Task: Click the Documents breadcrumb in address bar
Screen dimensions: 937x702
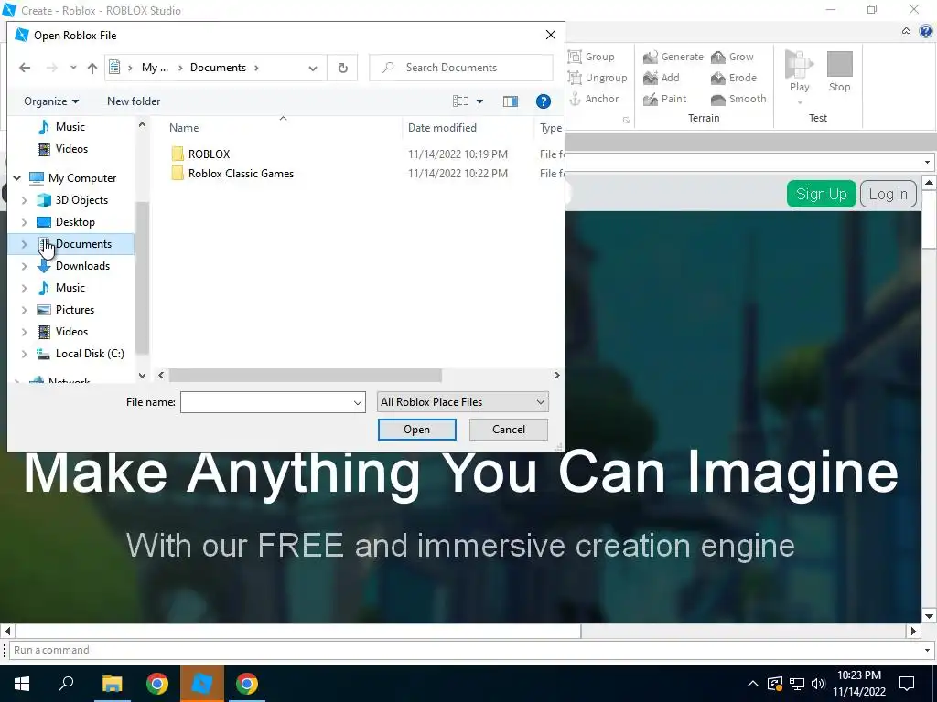Action: click(218, 68)
